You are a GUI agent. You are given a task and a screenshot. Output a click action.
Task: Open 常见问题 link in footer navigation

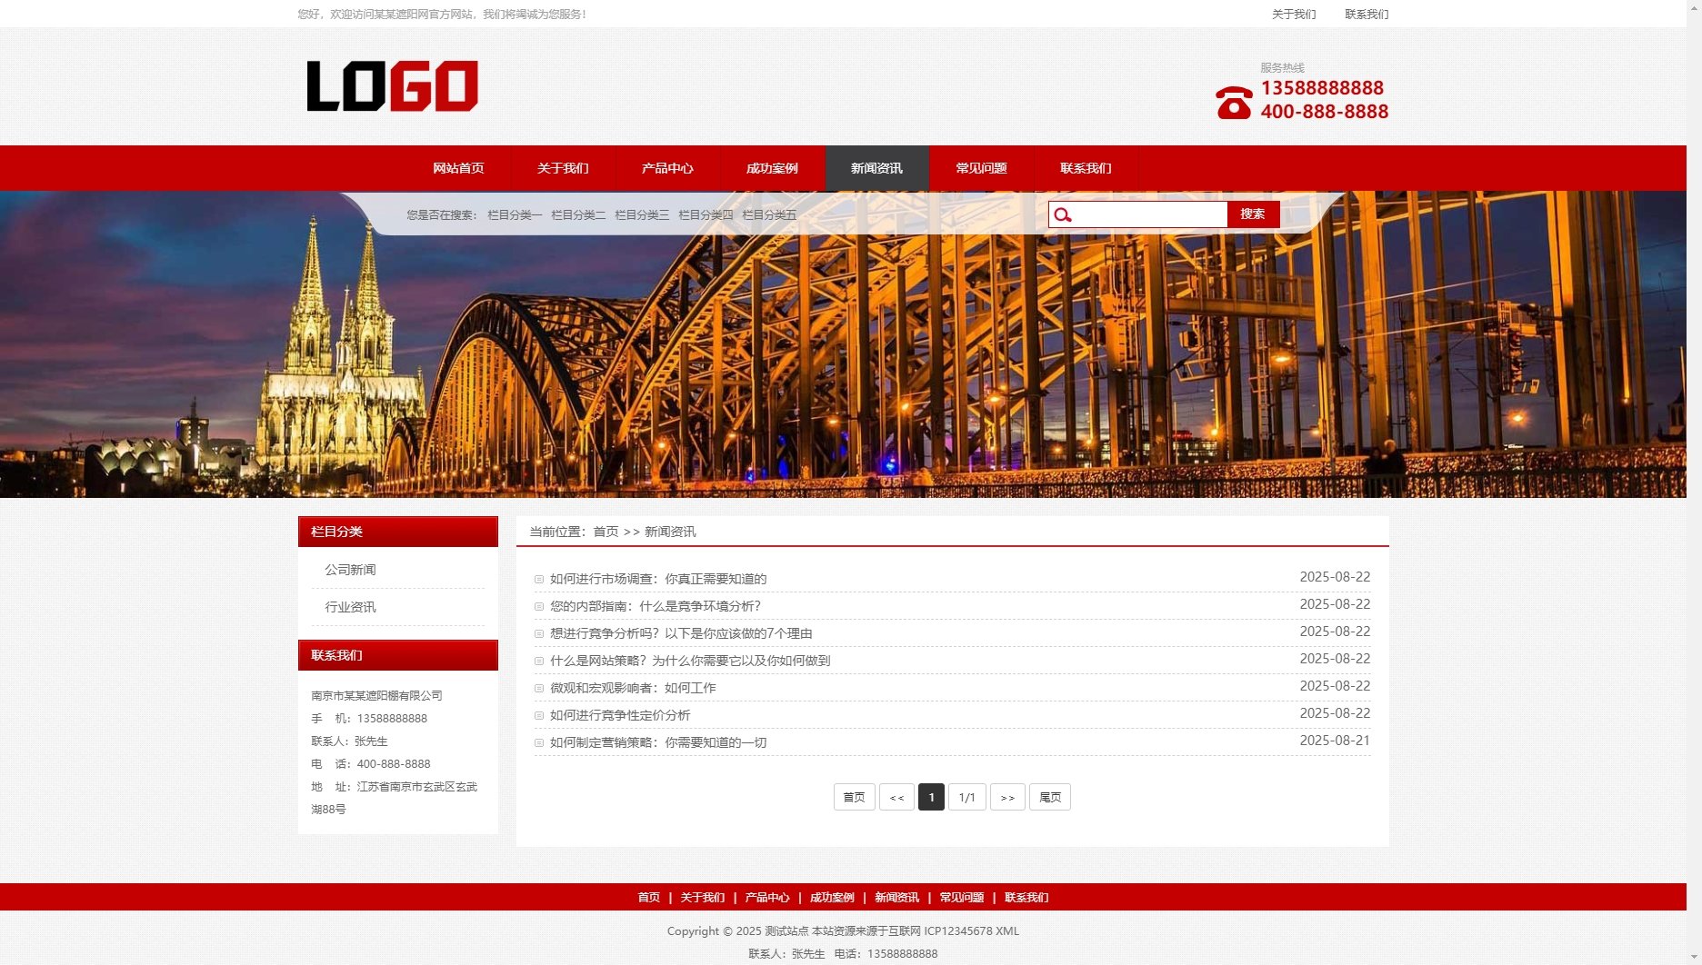coord(961,897)
